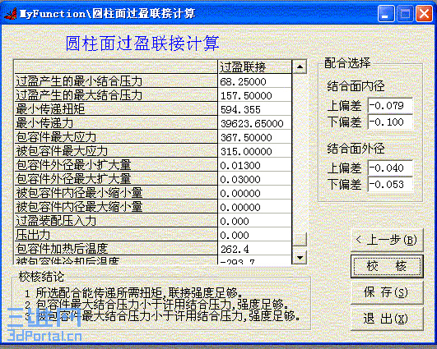Select the 过盈联接 column header
Viewport: 437px width, 349px height.
click(x=254, y=67)
